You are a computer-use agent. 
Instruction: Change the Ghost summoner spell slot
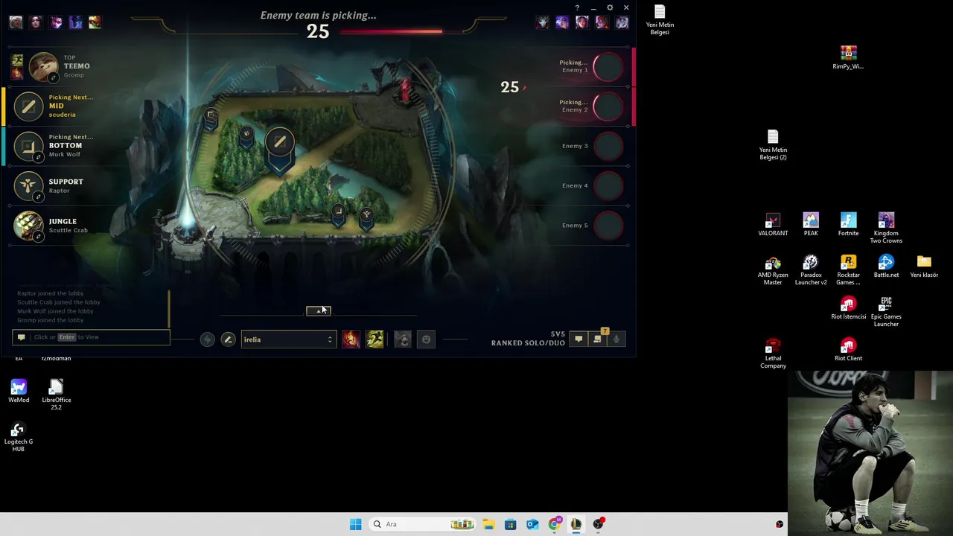[x=374, y=339]
